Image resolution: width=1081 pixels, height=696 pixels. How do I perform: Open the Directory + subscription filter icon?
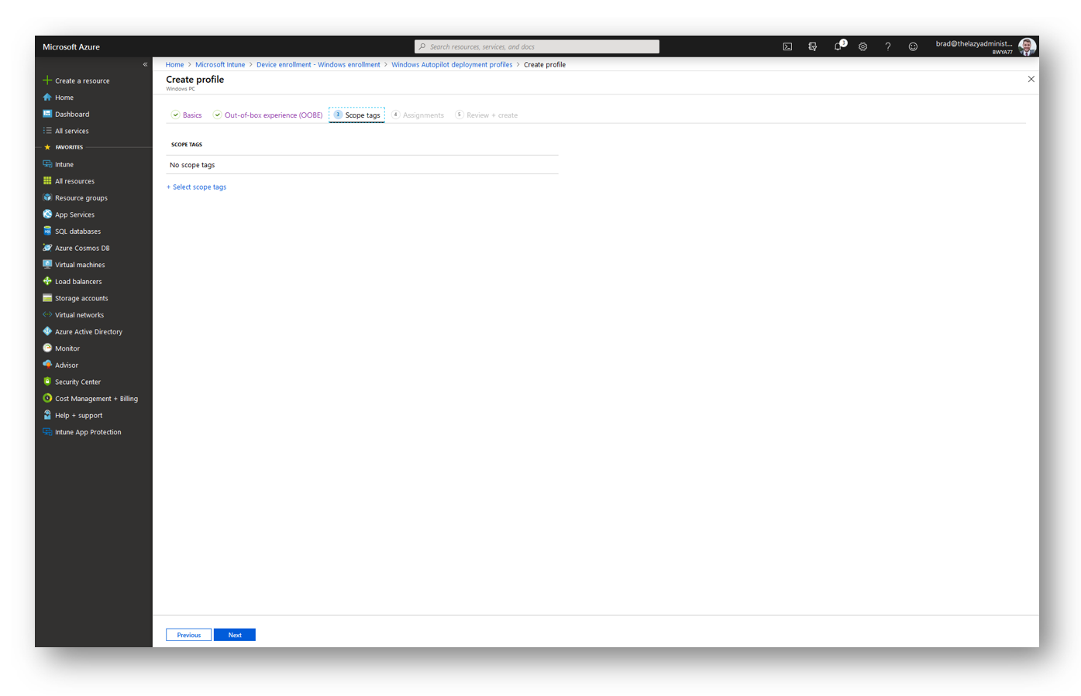click(x=812, y=46)
